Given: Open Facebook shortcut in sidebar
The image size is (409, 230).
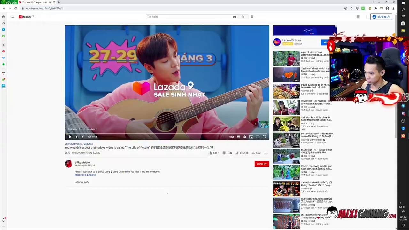Looking at the screenshot, I should 4,58.
